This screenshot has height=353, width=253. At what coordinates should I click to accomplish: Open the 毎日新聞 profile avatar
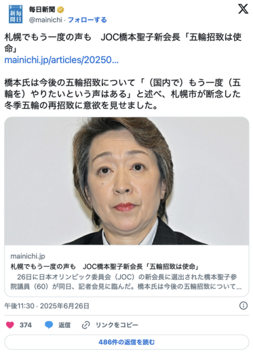click(x=16, y=14)
